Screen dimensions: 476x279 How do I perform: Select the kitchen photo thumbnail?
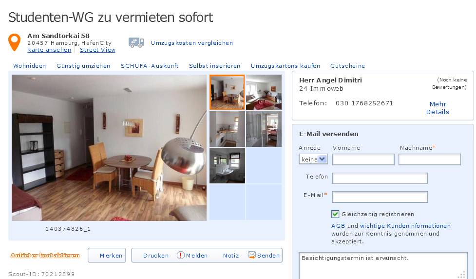point(227,129)
